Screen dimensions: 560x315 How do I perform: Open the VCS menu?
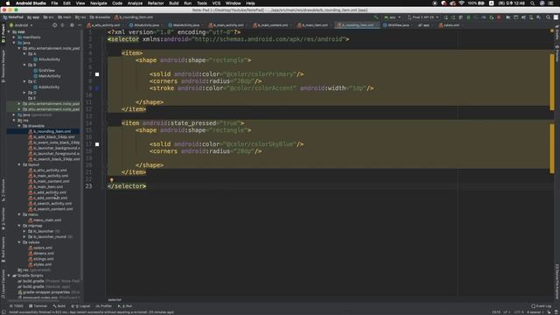216,3
